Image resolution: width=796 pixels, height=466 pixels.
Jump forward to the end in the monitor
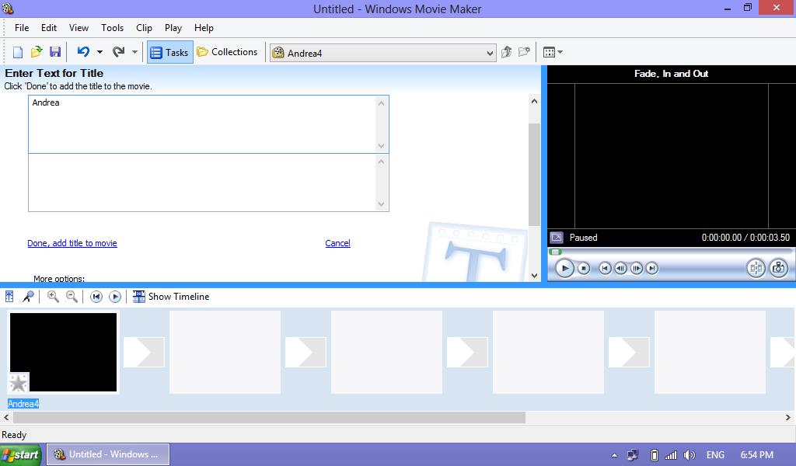click(x=652, y=268)
